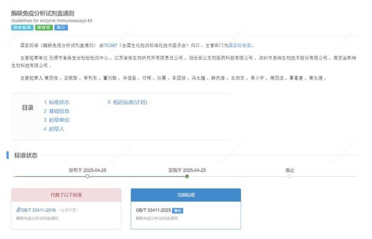Screen dimensions: 372x239
Task: Select the GB/T 33411-2025 standard number
Action: pyautogui.click(x=153, y=211)
